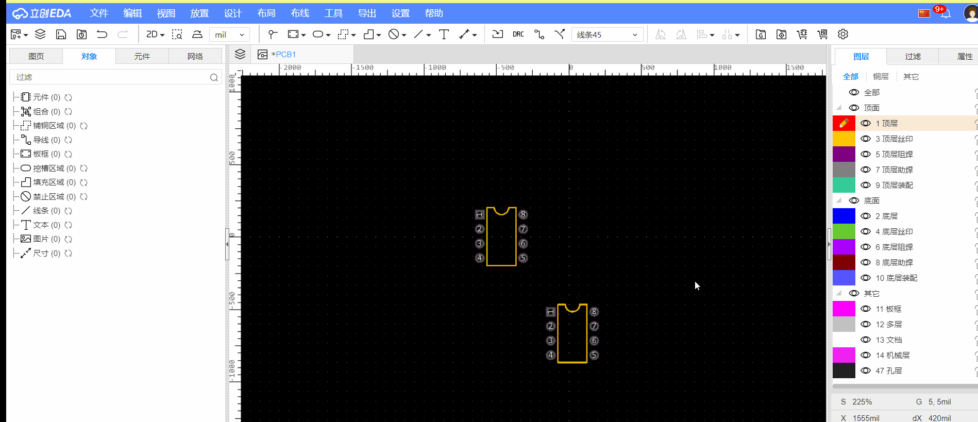Open the mil unit dropdown

click(x=229, y=35)
